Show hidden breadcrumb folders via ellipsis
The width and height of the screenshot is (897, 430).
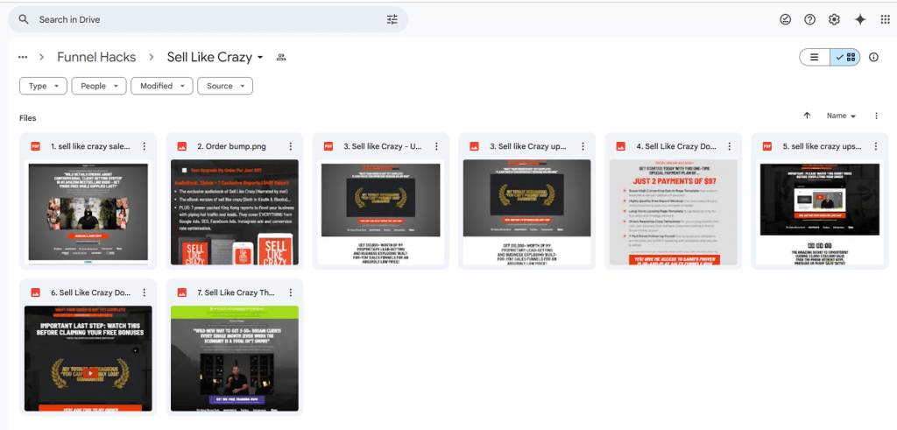click(23, 57)
